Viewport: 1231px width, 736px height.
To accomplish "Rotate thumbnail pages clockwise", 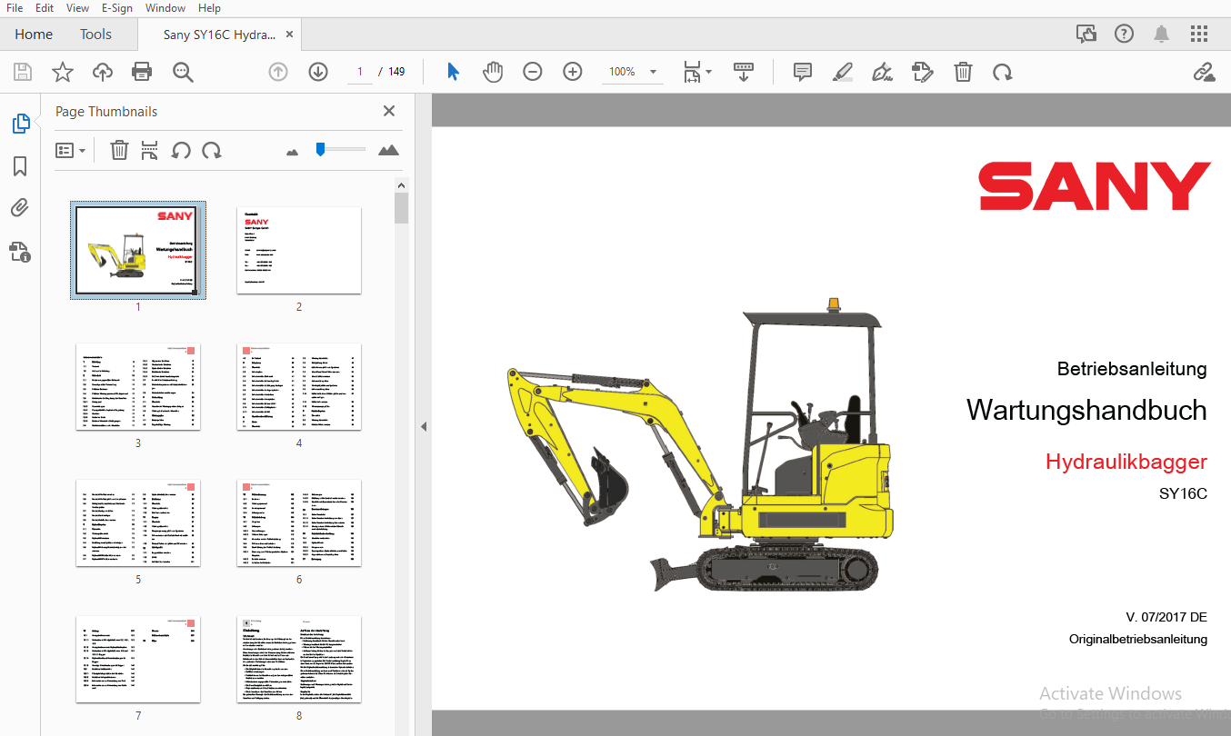I will click(x=212, y=150).
